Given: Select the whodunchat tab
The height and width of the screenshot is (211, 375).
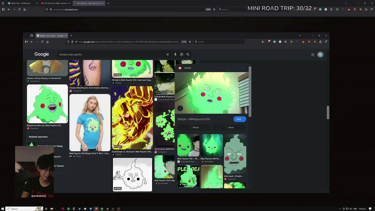Looking at the screenshot, I should pyautogui.click(x=88, y=3).
